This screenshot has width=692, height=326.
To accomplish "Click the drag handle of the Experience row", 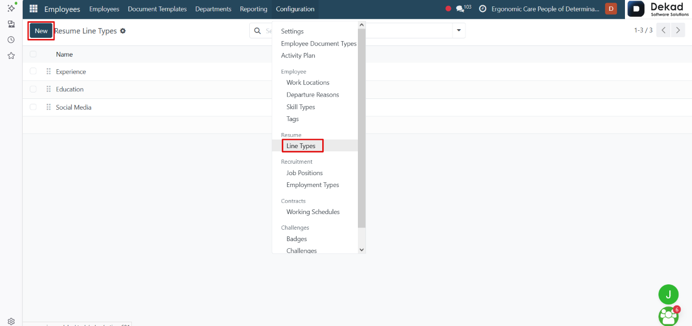I will 49,71.
